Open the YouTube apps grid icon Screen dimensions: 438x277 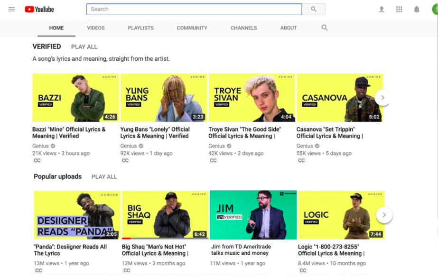point(399,9)
